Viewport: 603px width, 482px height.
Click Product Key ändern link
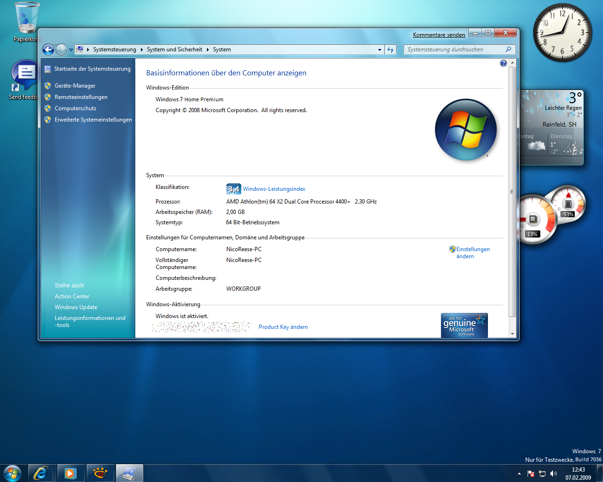(283, 327)
